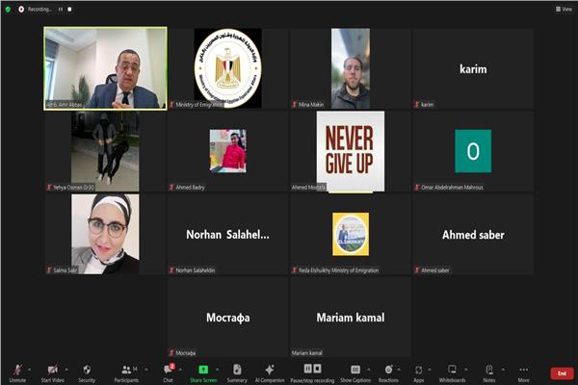This screenshot has width=578, height=385.
Task: Expand share options arrow beside Share Screen
Action: tap(218, 370)
